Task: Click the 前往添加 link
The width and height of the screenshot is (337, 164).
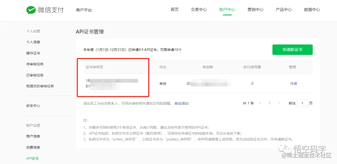Action: click(x=182, y=104)
